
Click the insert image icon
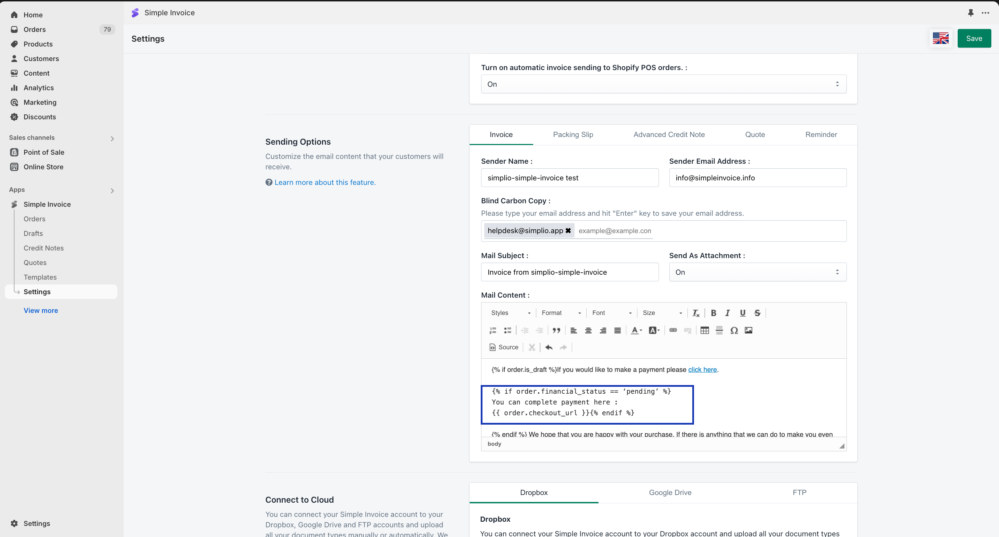[749, 330]
